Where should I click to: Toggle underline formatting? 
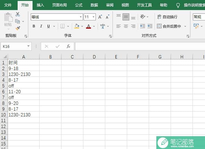[48, 26]
